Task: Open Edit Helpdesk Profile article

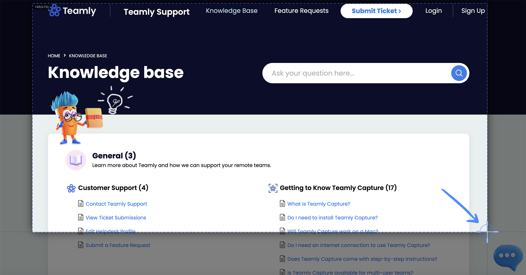Action: (x=110, y=231)
